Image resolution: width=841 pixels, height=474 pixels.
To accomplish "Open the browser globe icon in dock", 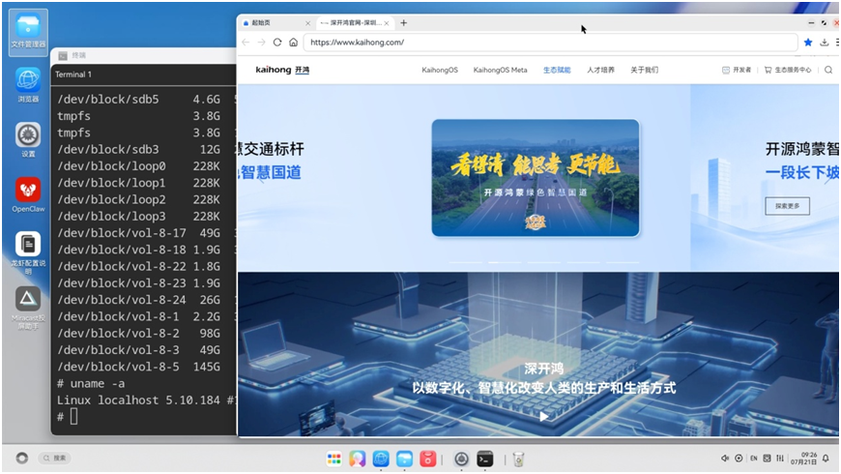I will [x=381, y=459].
